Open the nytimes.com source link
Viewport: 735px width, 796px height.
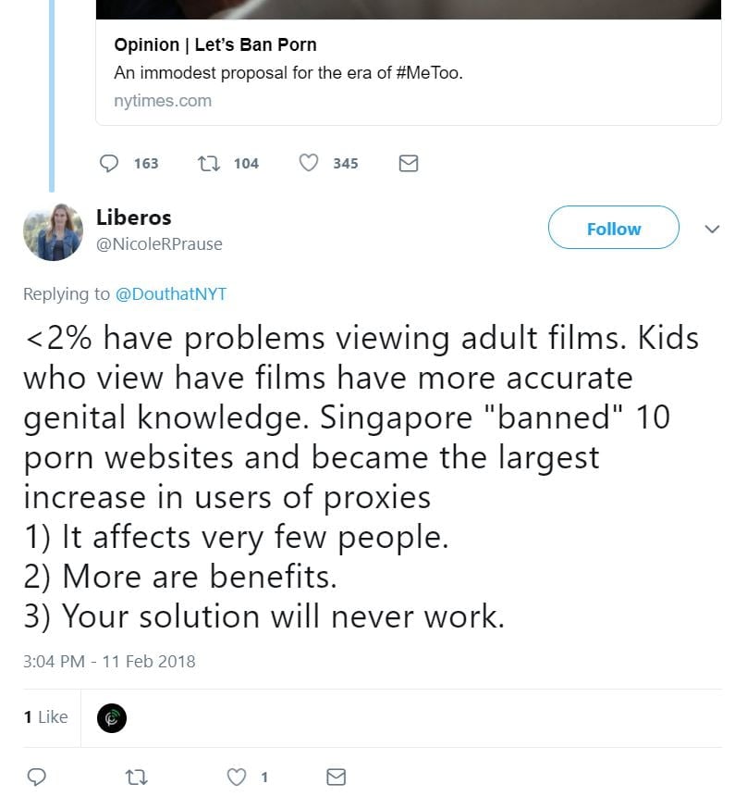point(163,101)
